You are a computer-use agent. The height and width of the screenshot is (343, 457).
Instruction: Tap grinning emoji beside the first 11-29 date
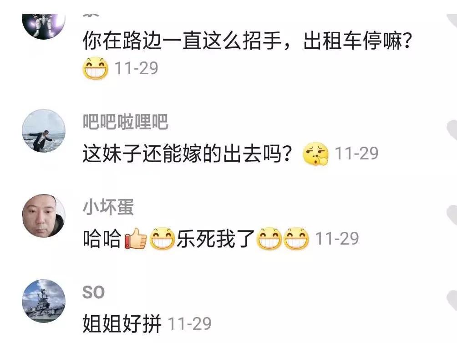point(95,68)
